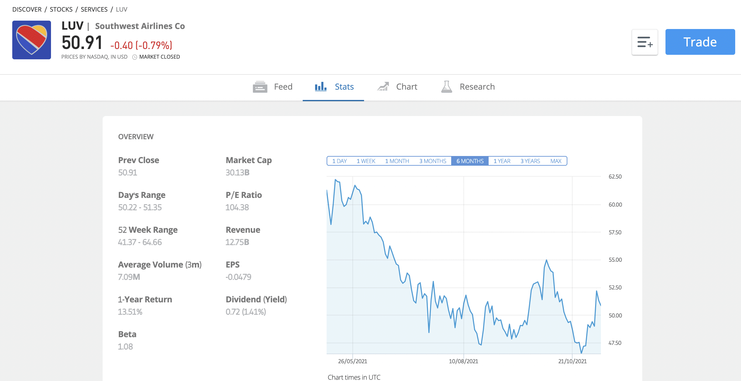Click the OVERVIEW section heading
Viewport: 741px width, 381px height.
coord(136,137)
